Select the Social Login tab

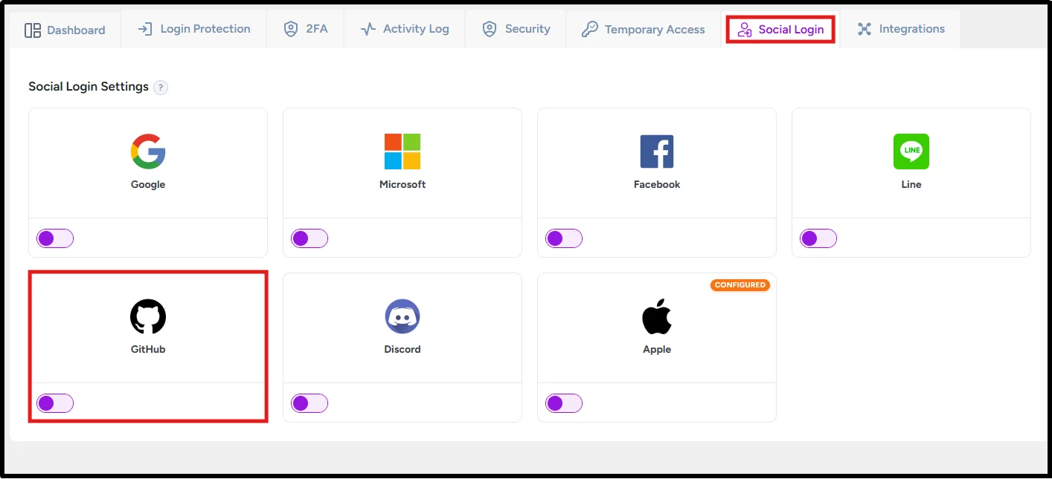pyautogui.click(x=780, y=30)
